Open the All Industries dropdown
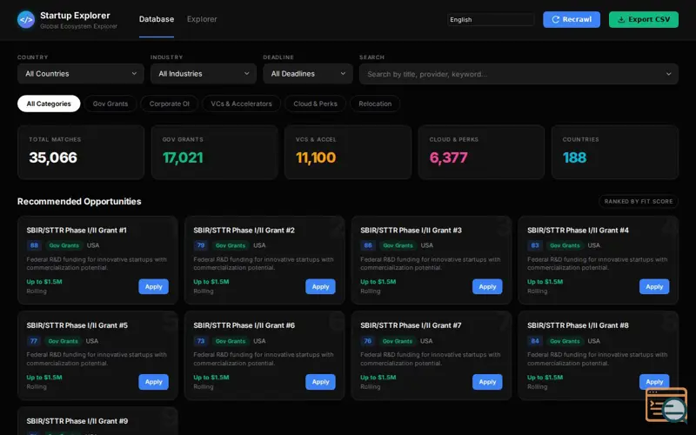The height and width of the screenshot is (435, 696). (204, 74)
